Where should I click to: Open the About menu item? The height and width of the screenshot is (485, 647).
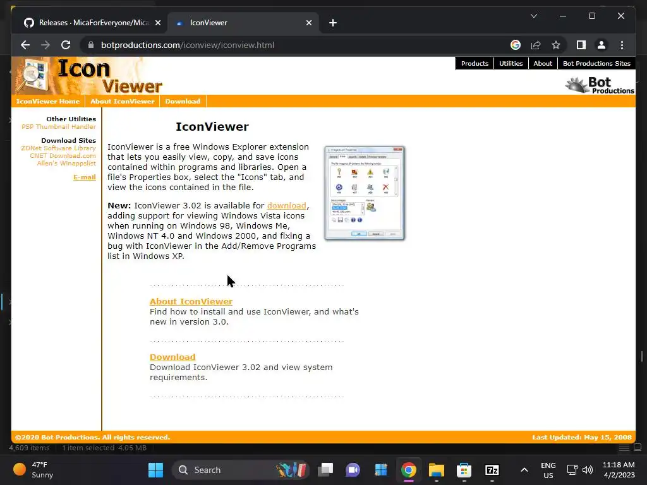(543, 63)
